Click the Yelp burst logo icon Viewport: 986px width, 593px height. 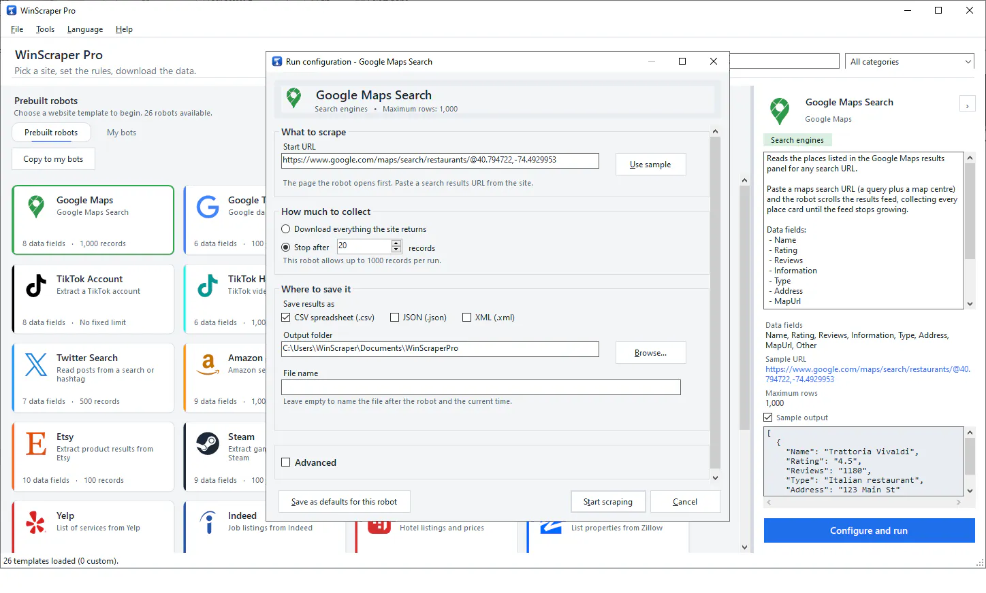pyautogui.click(x=36, y=522)
